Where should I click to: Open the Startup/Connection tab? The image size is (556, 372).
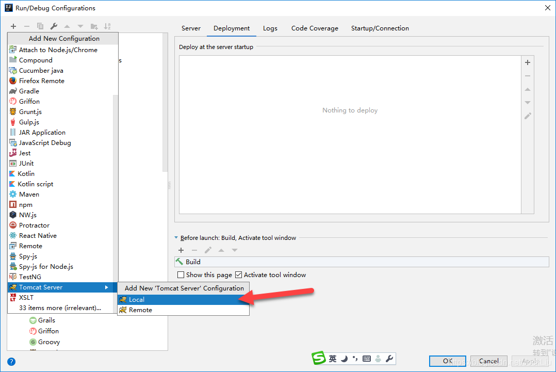coord(380,28)
